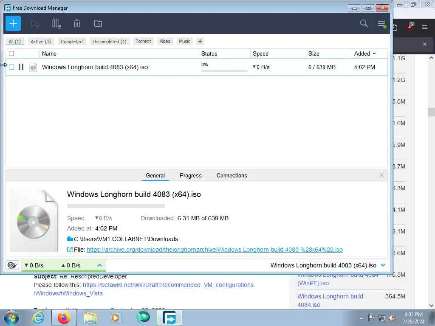This screenshot has width=435, height=326.
Task: Click the 6 / 639 MB size cell
Action: pos(322,67)
